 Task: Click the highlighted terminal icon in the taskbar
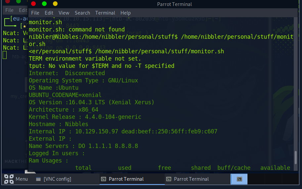coord(239,179)
